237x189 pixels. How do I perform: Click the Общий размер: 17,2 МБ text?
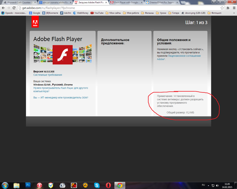point(180,113)
